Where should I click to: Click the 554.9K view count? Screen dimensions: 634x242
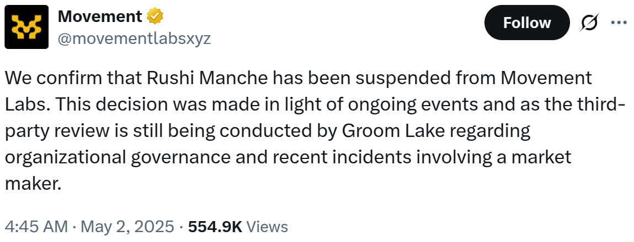click(x=215, y=226)
